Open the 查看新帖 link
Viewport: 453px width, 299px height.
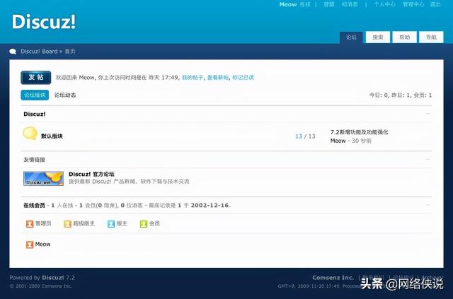coord(218,77)
